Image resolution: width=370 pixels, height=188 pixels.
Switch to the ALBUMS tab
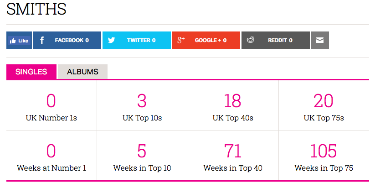82,72
